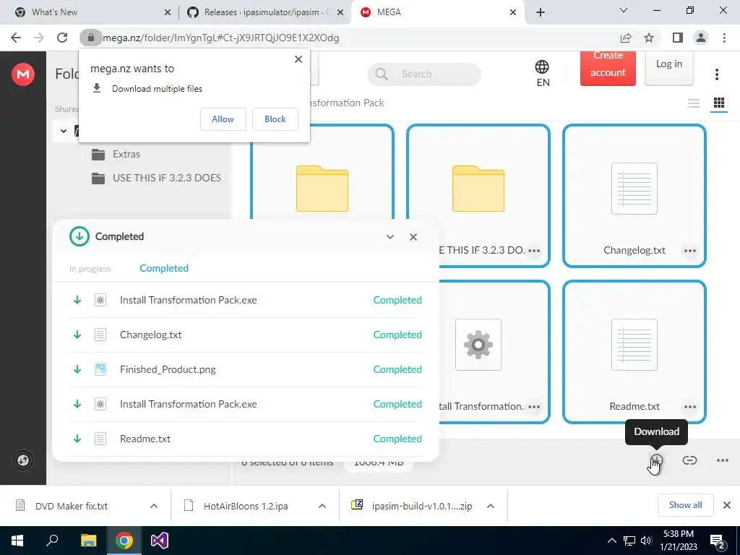Open options for Install Transformation tile
This screenshot has height=555, width=740.
click(x=534, y=407)
